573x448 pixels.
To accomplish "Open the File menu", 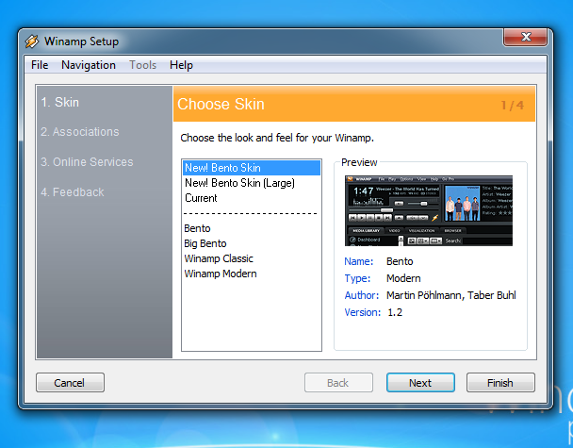I will pos(40,65).
